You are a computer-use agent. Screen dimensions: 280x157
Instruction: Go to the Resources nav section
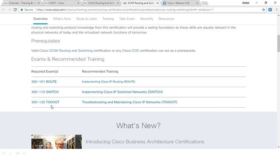click(166, 19)
